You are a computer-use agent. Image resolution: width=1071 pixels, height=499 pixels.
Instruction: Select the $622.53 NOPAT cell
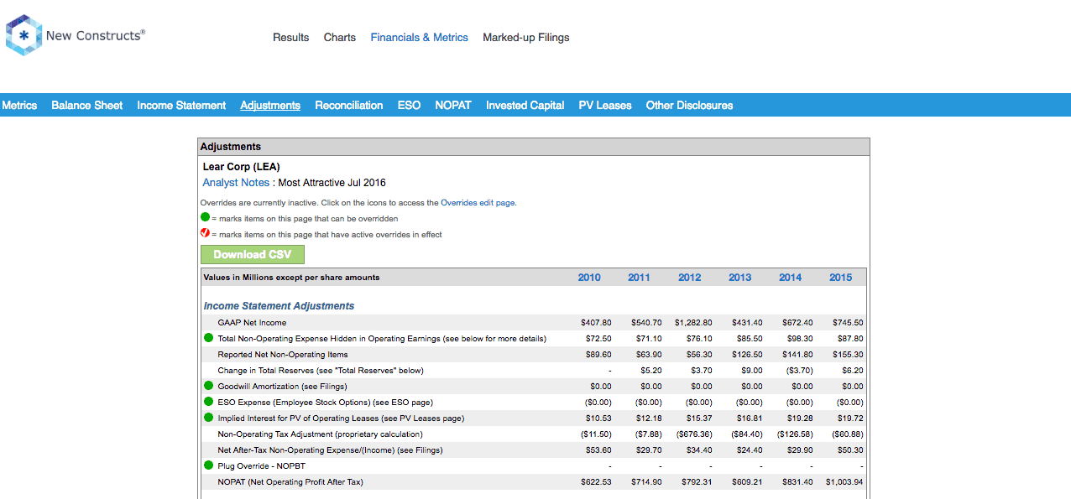(x=596, y=482)
